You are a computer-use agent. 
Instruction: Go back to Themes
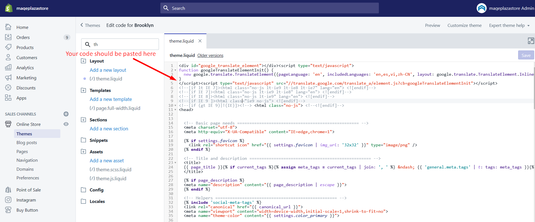click(x=90, y=25)
